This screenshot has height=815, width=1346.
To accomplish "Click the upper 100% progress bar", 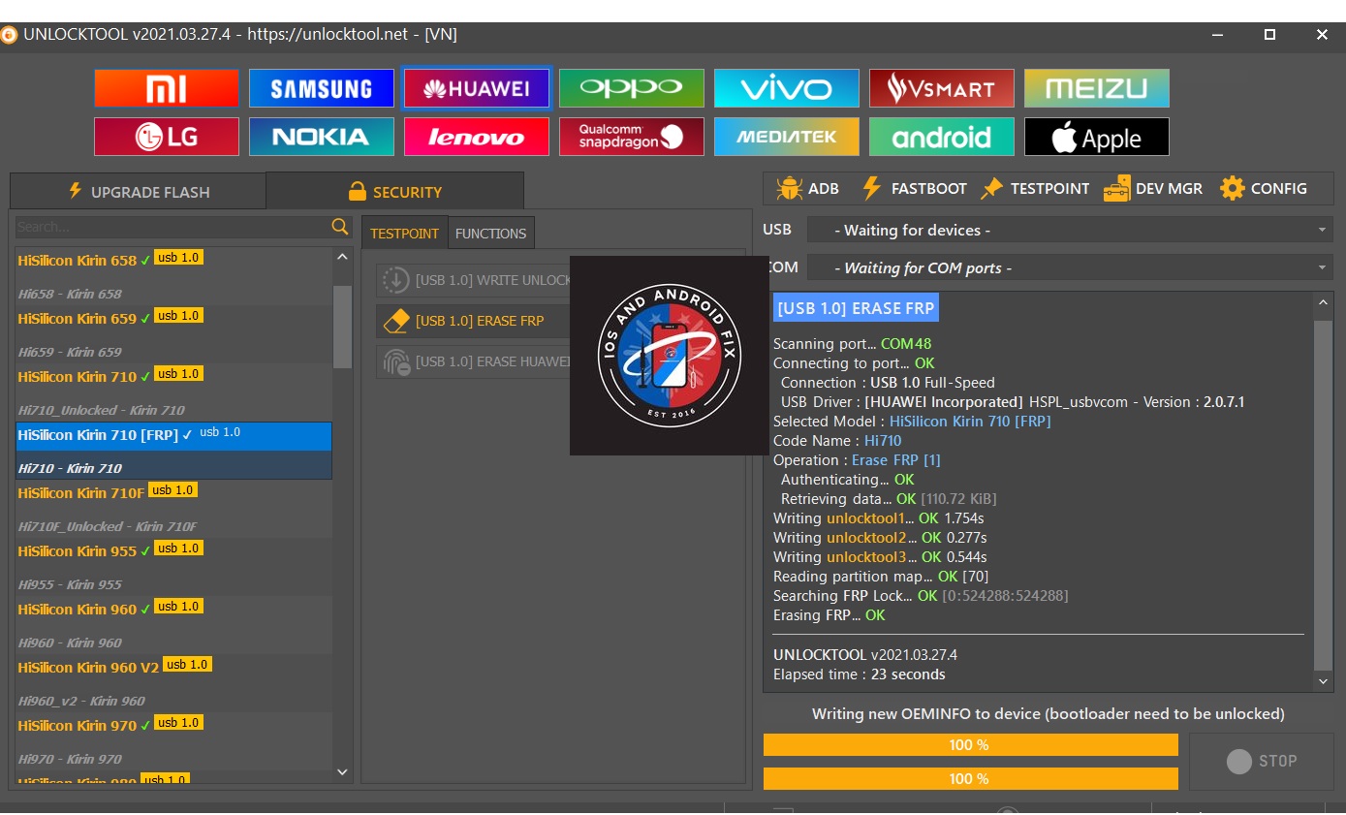I will [x=971, y=744].
